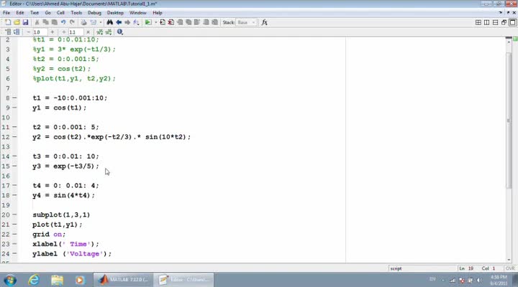518x287 pixels.
Task: Open the Help menu
Action: [x=158, y=13]
